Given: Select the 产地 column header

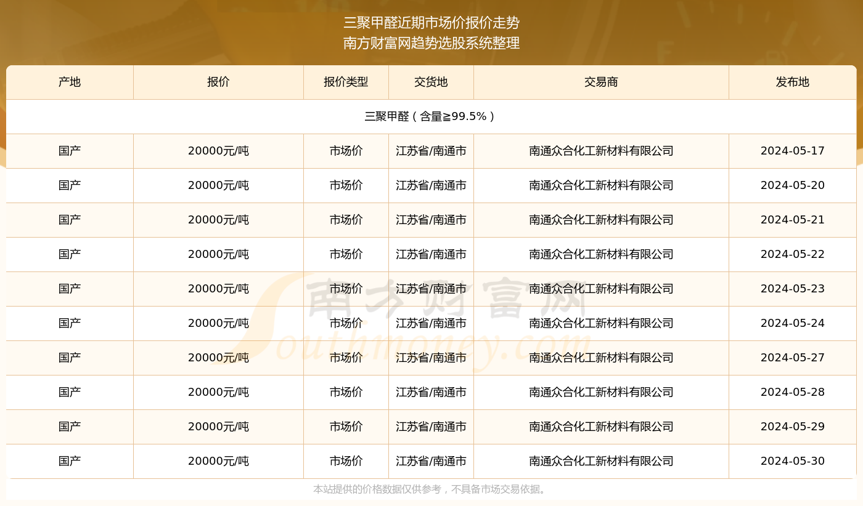Looking at the screenshot, I should point(70,82).
